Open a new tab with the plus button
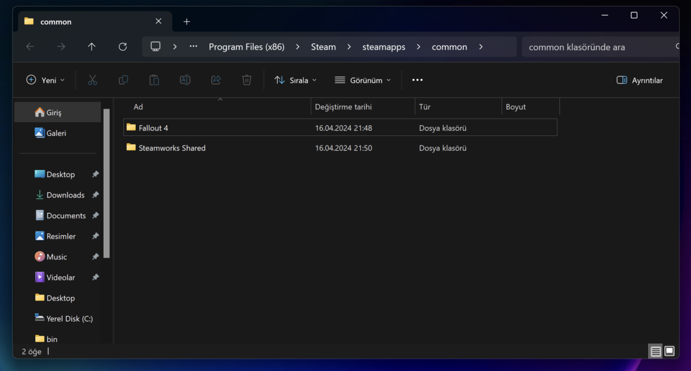The image size is (691, 371). point(187,21)
